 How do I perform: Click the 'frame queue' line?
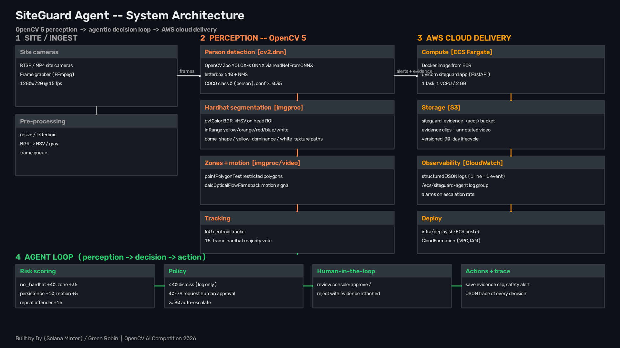tap(34, 153)
